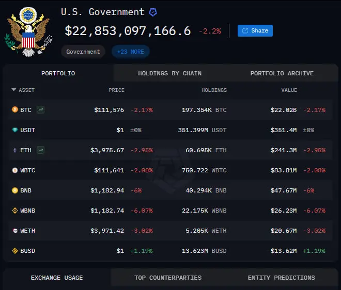Click the 351.399M USDT holdings value
Viewport: 341px width, 290px height.
click(x=202, y=130)
